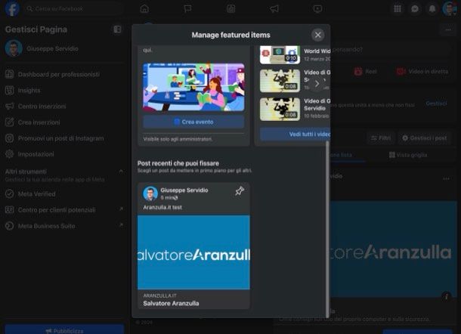Open Crea inserzioni
The image size is (461, 334).
(64, 122)
